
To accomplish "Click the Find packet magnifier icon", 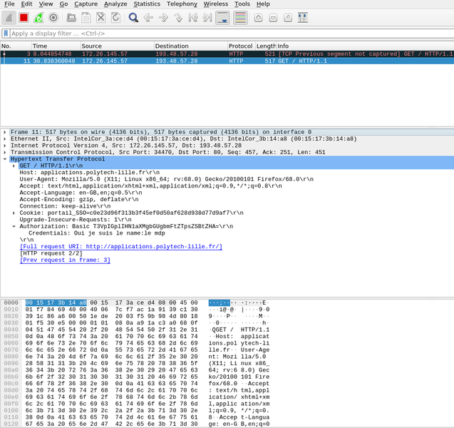I will 133,17.
